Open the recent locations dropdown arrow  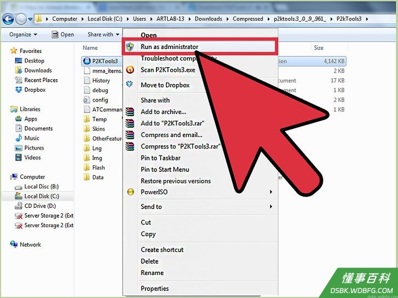click(x=30, y=19)
